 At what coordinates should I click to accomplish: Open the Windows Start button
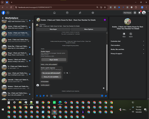[x=3, y=109]
